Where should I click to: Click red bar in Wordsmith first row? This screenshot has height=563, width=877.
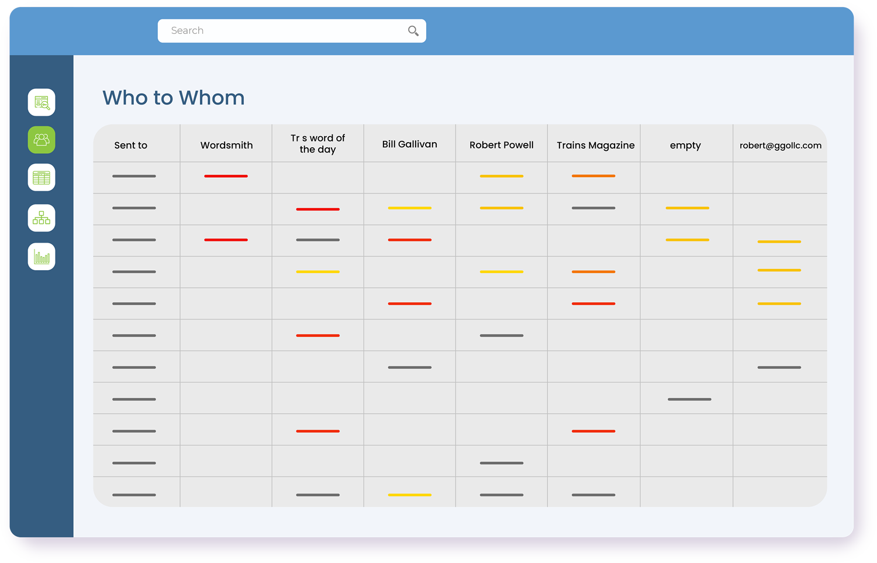(x=226, y=176)
